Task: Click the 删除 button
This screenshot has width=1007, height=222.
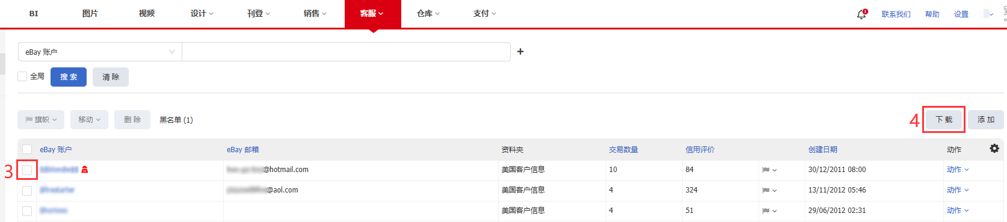Action: [132, 120]
